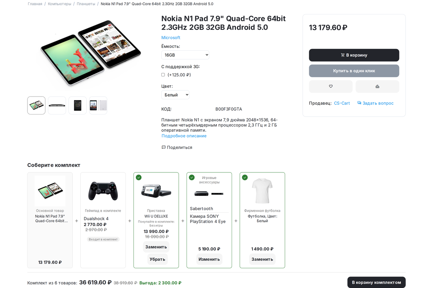The image size is (433, 288).
Task: Click Убрать under Wii U DELUXE
Action: (157, 259)
